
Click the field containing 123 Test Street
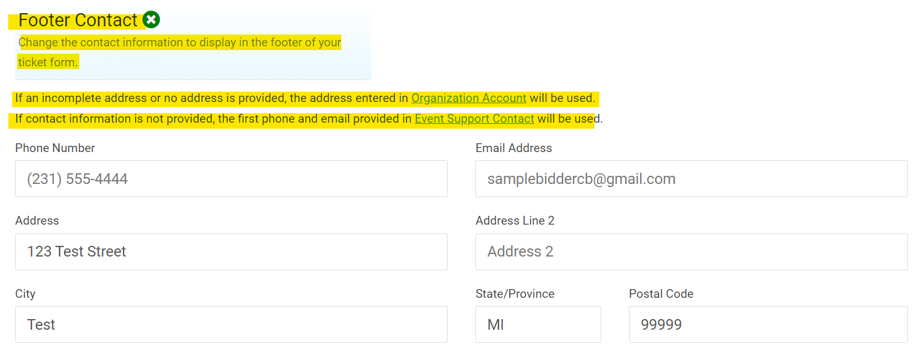point(231,252)
